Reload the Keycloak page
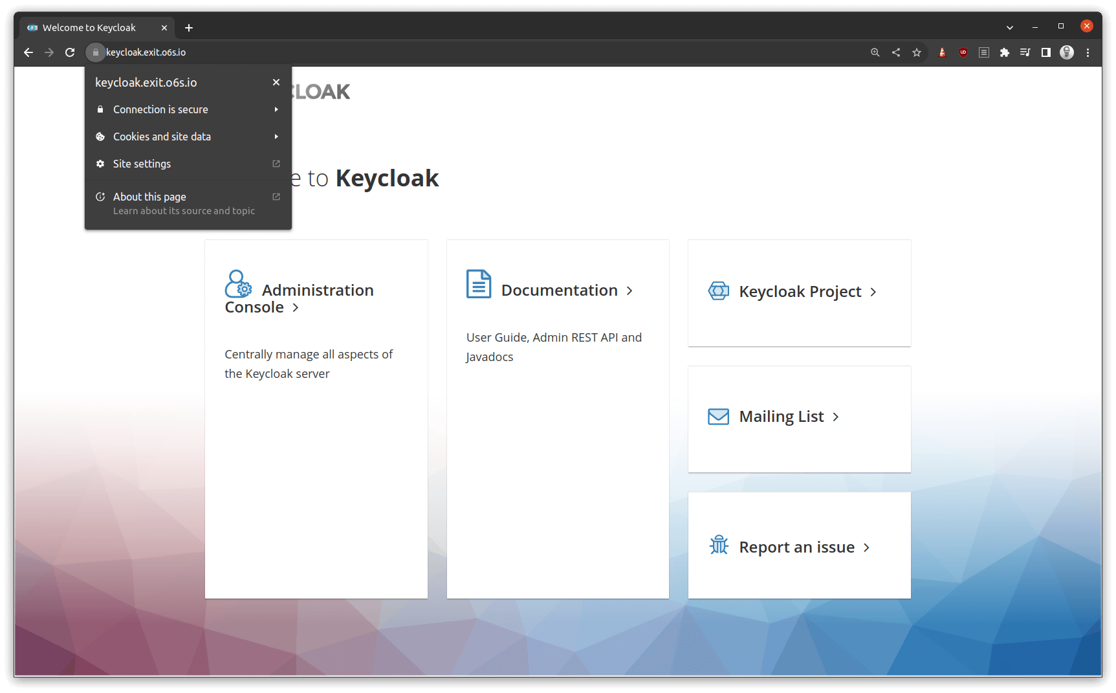Viewport: 1116px width, 693px height. tap(70, 52)
